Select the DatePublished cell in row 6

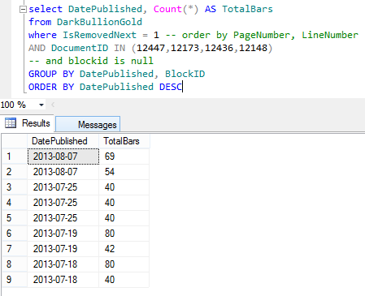(63, 234)
